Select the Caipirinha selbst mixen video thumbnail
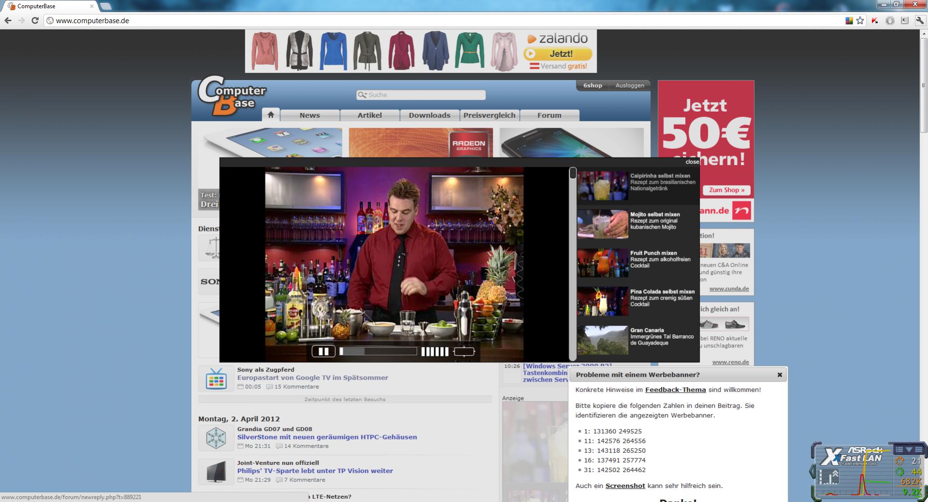The image size is (928, 502). coord(603,185)
